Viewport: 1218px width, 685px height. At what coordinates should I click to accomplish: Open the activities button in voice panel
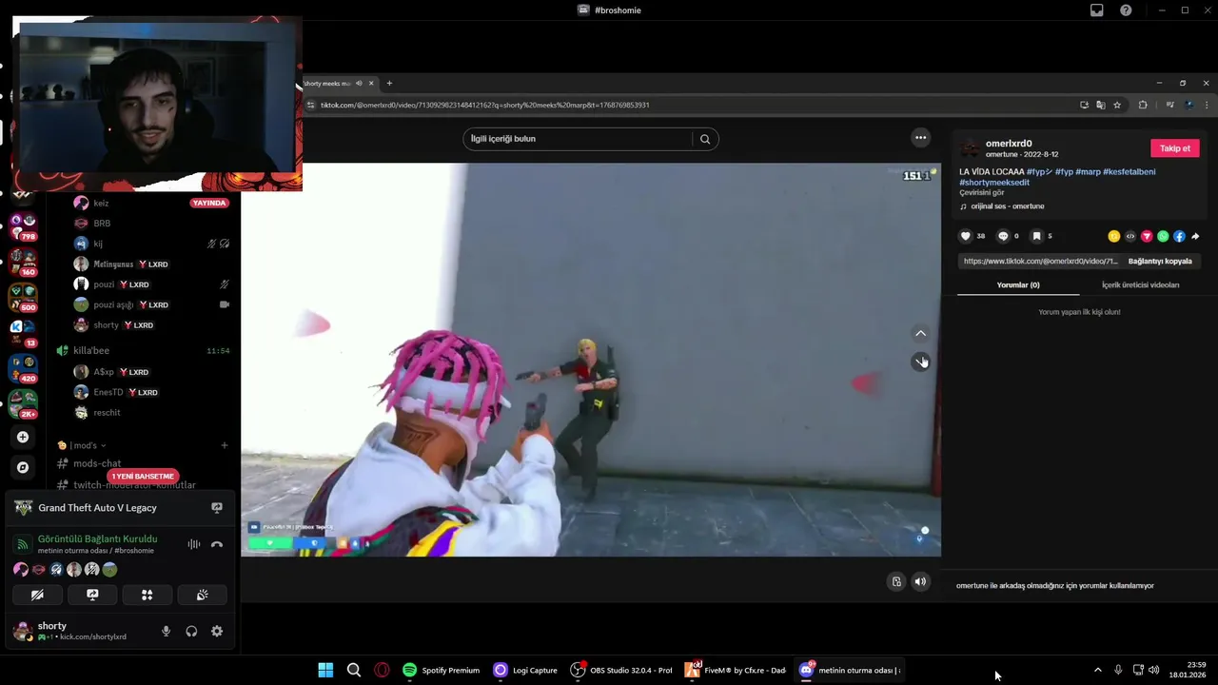point(147,595)
